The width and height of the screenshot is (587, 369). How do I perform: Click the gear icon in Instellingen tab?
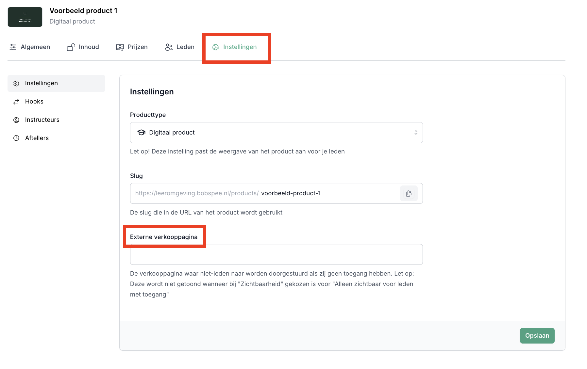215,47
